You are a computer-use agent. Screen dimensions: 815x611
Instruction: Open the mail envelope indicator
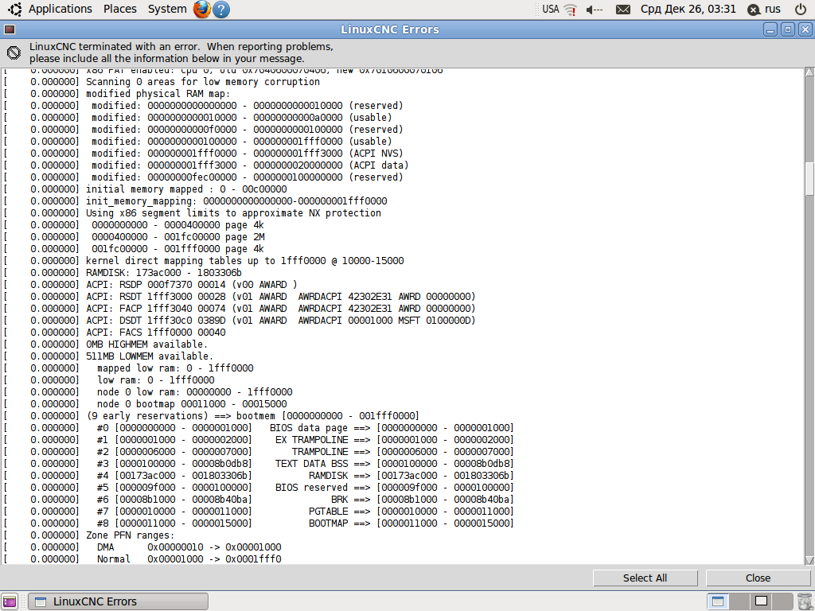click(622, 10)
